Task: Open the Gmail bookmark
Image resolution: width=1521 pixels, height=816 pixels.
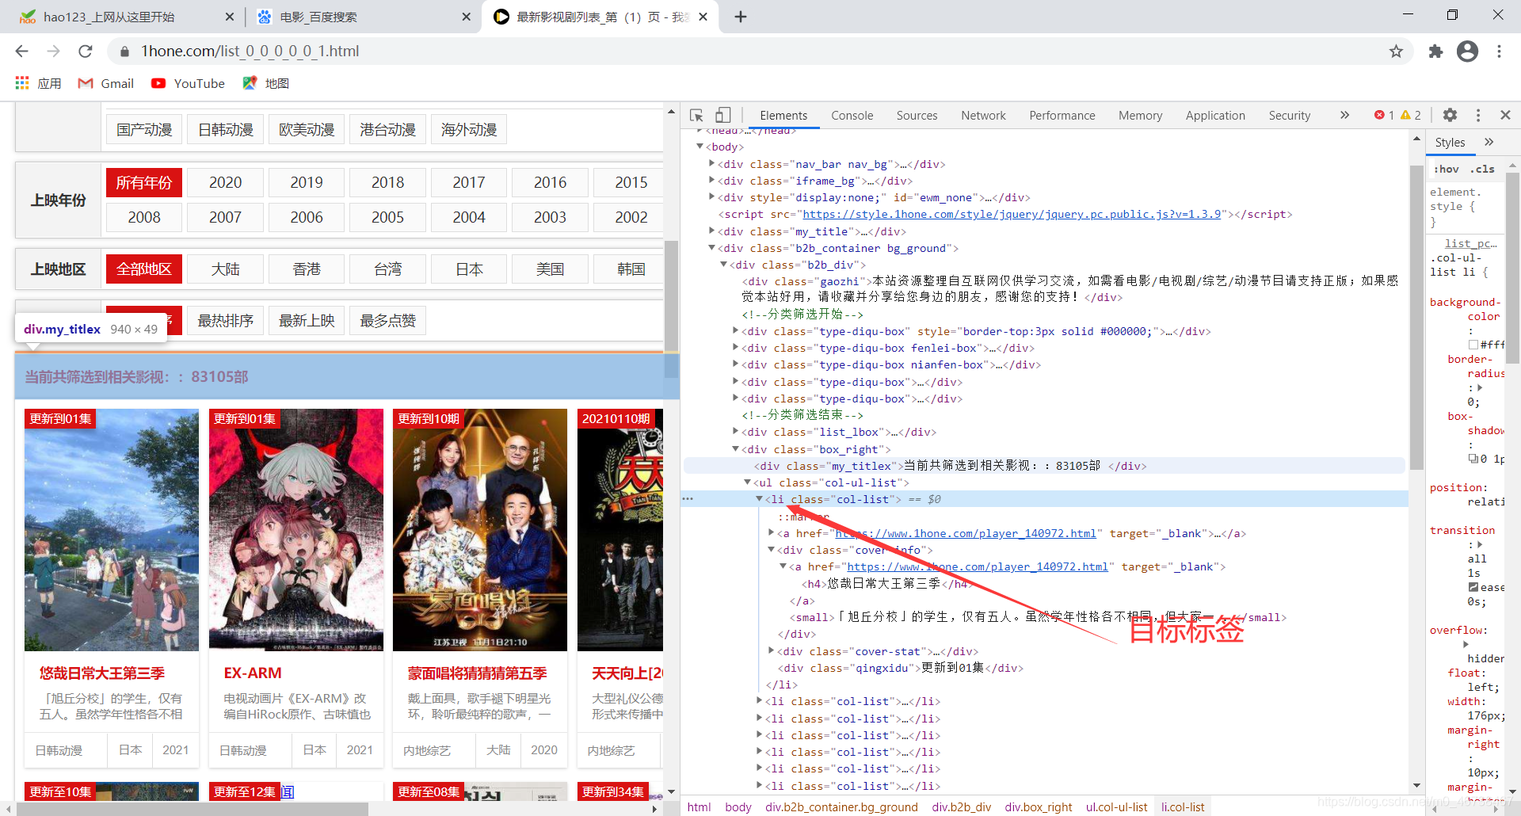Action: [106, 83]
